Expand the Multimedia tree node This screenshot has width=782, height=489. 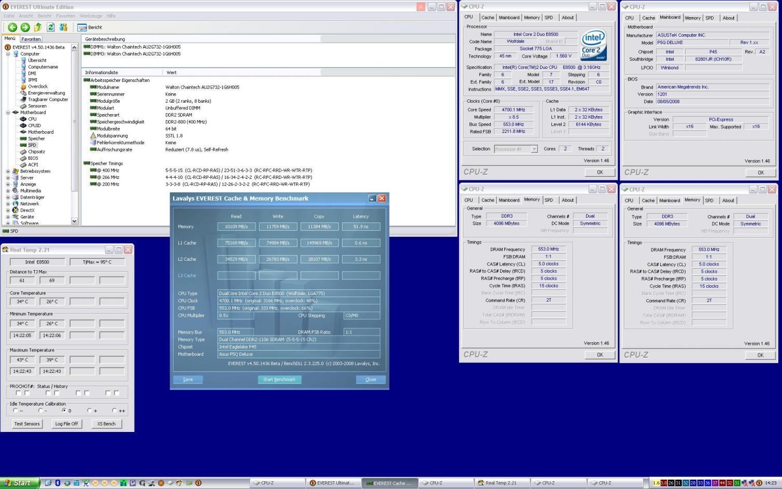coord(8,191)
